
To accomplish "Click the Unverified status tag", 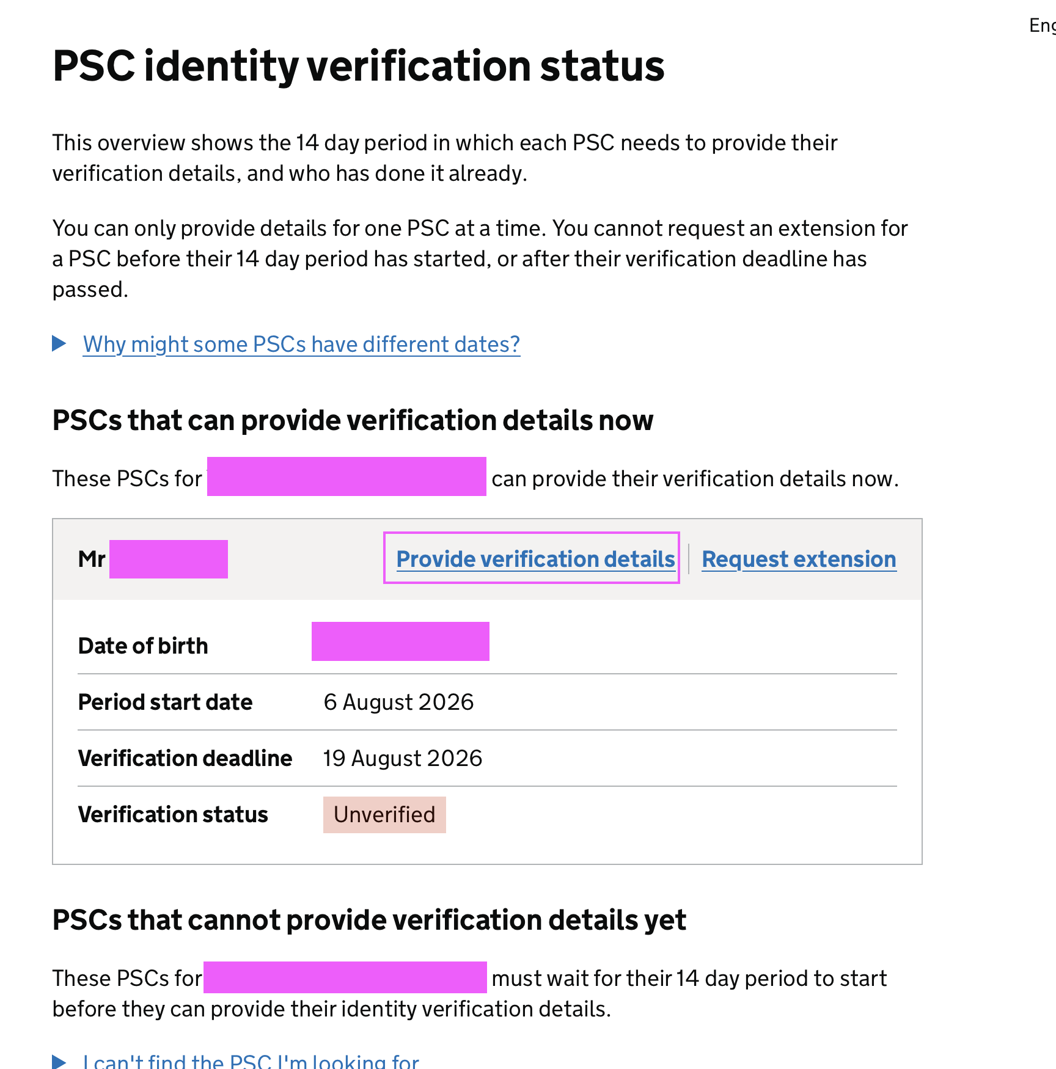I will pos(384,814).
